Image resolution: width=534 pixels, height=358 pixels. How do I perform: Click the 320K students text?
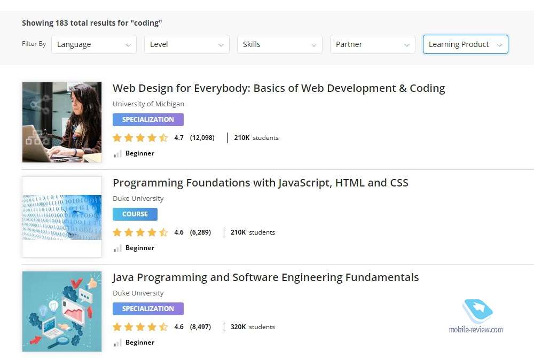[x=253, y=327]
